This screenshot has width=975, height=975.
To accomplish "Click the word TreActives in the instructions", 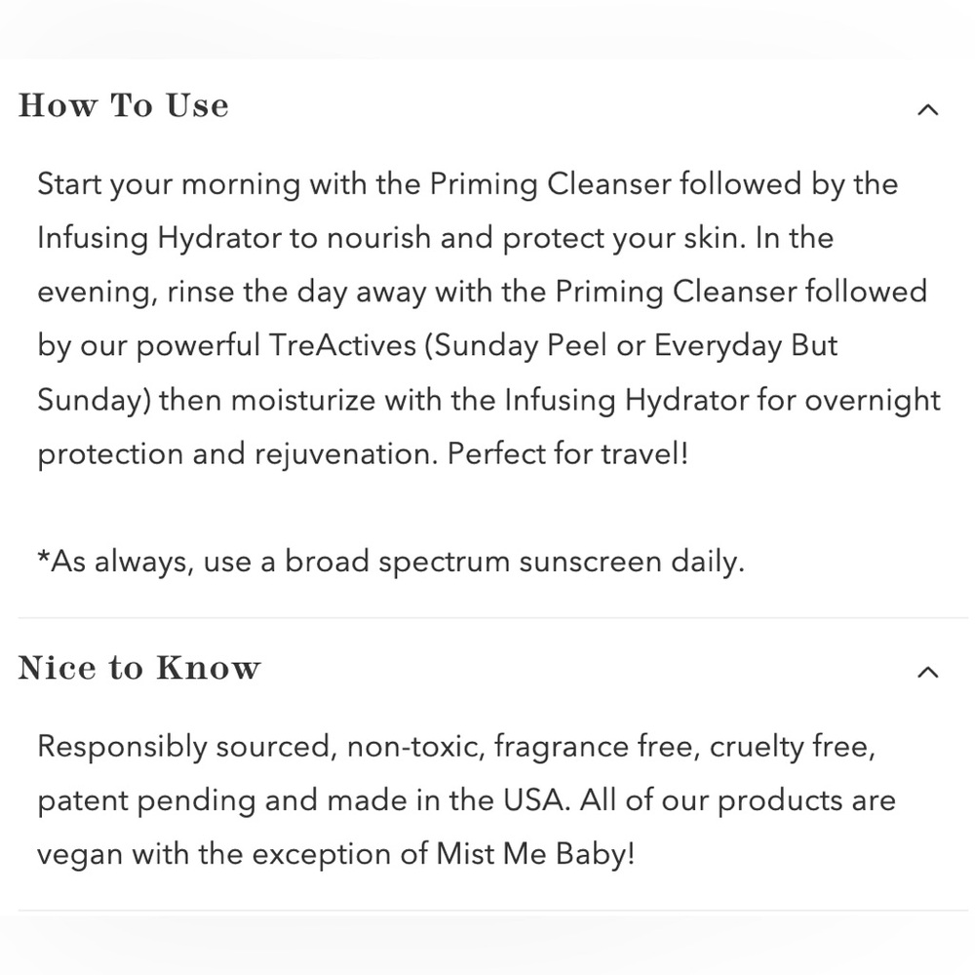I will click(342, 345).
